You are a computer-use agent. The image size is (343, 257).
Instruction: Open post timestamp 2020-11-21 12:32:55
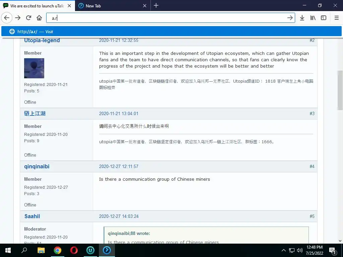tap(119, 40)
